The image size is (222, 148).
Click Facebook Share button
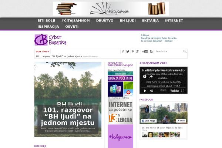click(181, 121)
